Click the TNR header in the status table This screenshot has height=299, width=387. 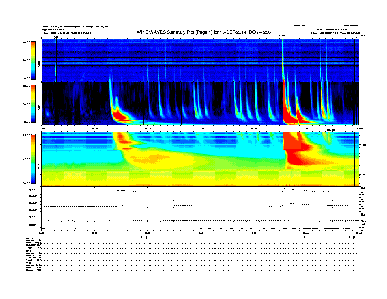point(28,263)
